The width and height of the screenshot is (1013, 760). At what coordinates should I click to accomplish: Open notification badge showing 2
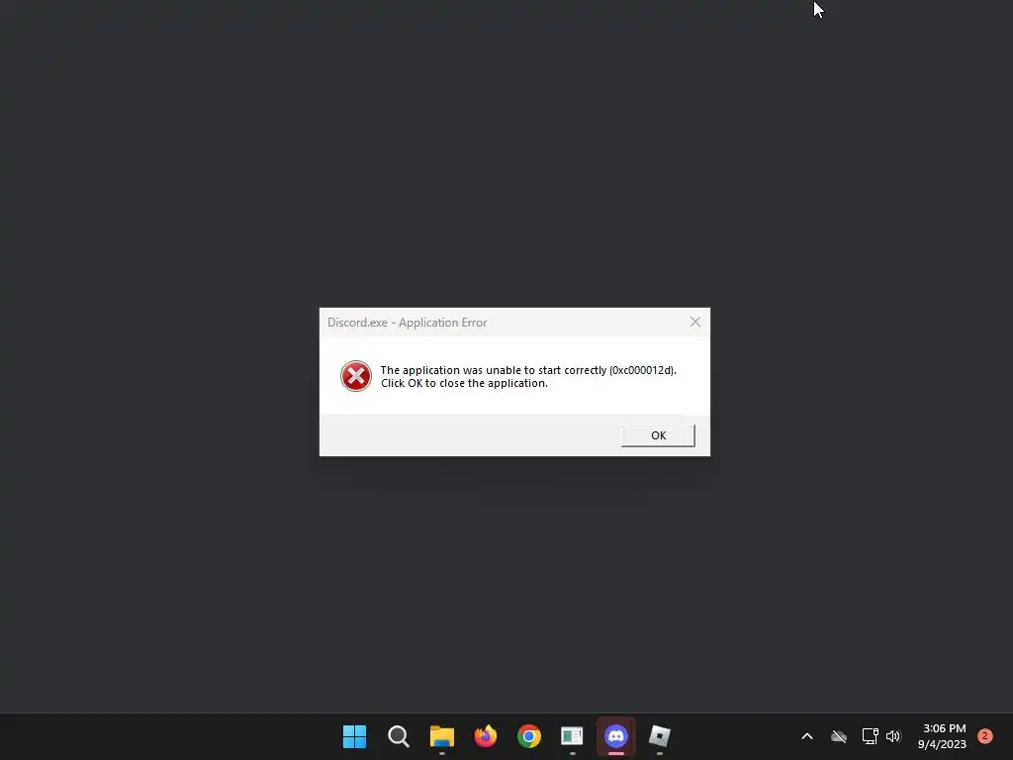tap(985, 735)
